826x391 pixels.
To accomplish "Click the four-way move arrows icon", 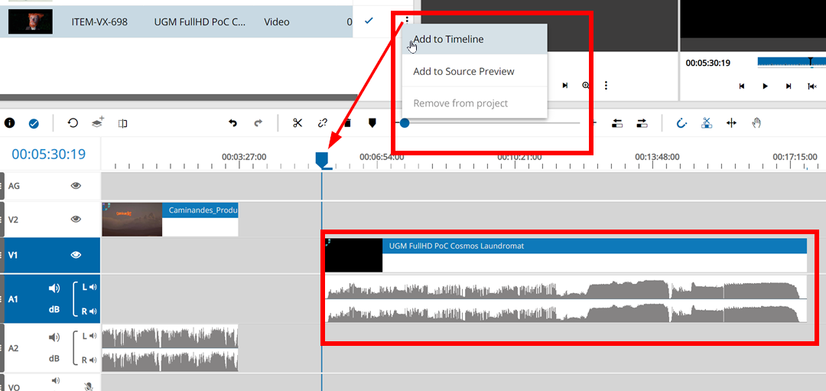I will [x=731, y=122].
